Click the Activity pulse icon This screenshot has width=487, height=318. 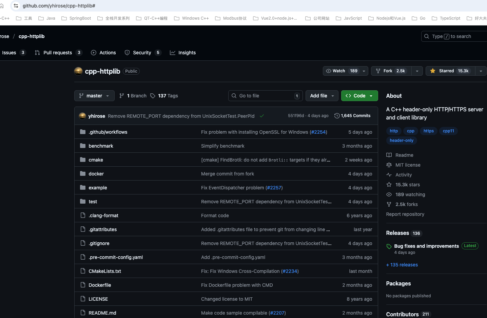point(389,175)
